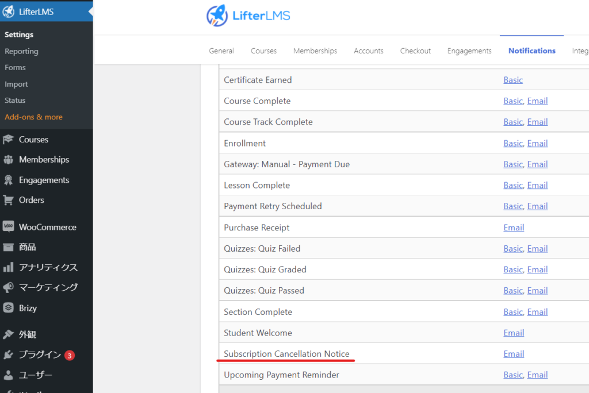Viewport: 589px width, 393px height.
Task: Click the 'Purchase Receipt' row label
Action: click(x=257, y=228)
